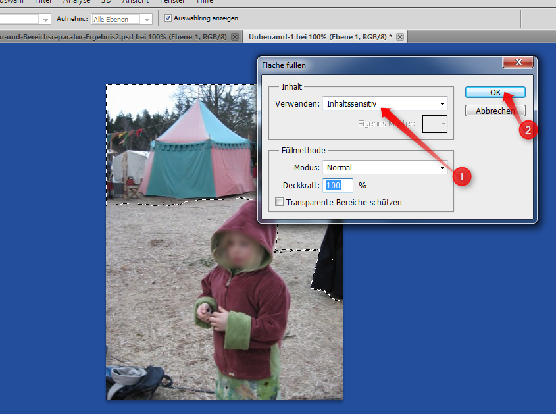Switch to the Bereichsreparatur-Ergebnis2.psd tab
Image resolution: width=556 pixels, height=414 pixels.
click(x=112, y=37)
